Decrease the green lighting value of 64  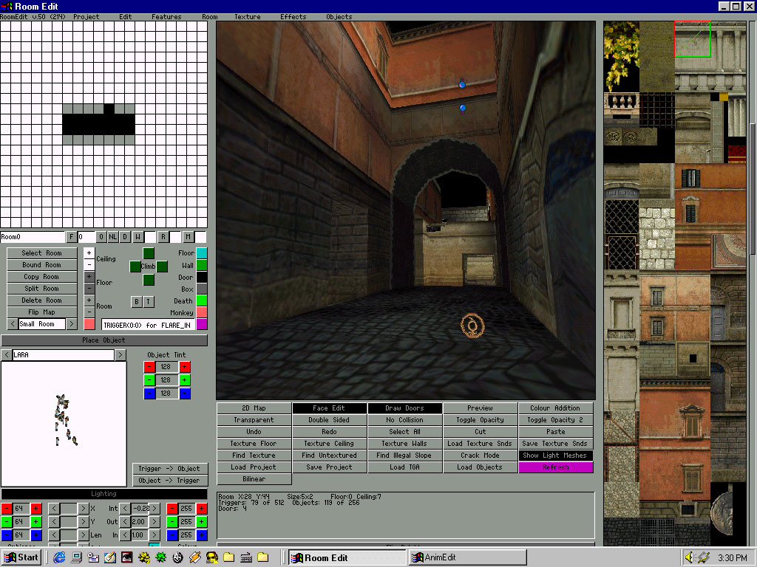tap(6, 522)
